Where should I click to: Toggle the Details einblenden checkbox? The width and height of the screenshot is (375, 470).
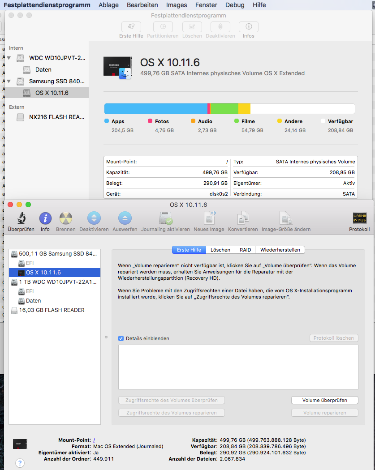pyautogui.click(x=121, y=338)
